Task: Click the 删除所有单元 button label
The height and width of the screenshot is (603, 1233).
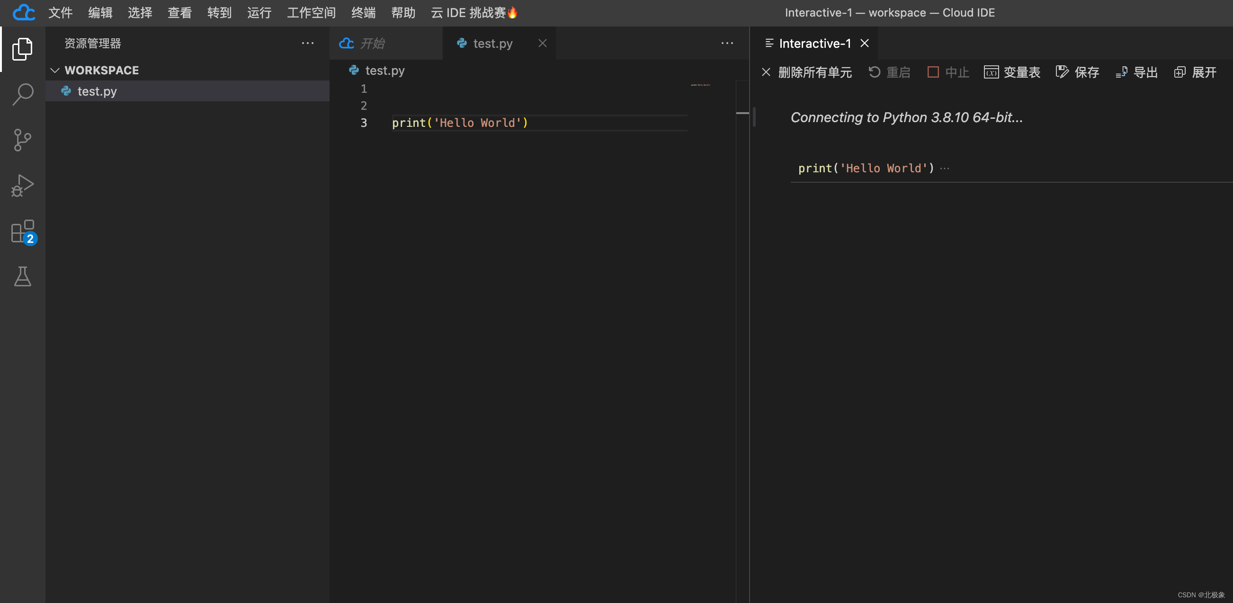Action: 814,72
